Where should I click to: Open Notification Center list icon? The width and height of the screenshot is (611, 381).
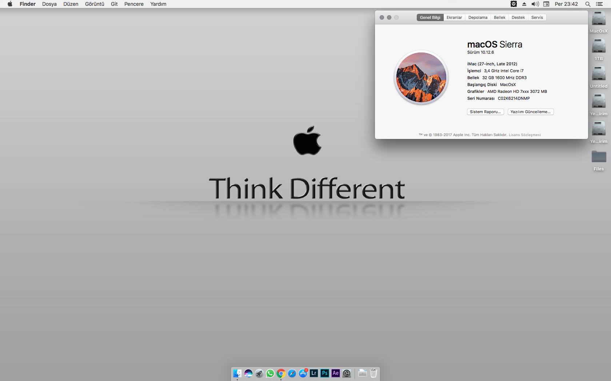pos(599,4)
